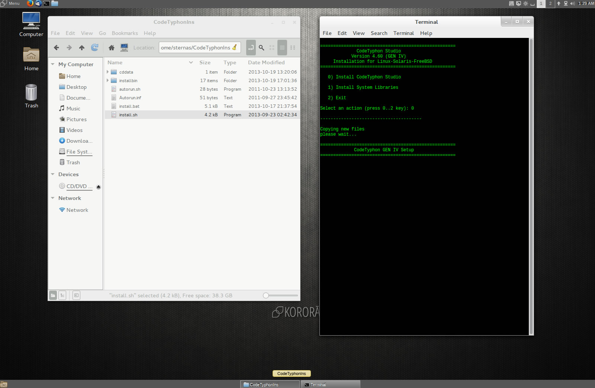Open Computer location from the toolbar
Image resolution: width=595 pixels, height=388 pixels.
click(124, 48)
